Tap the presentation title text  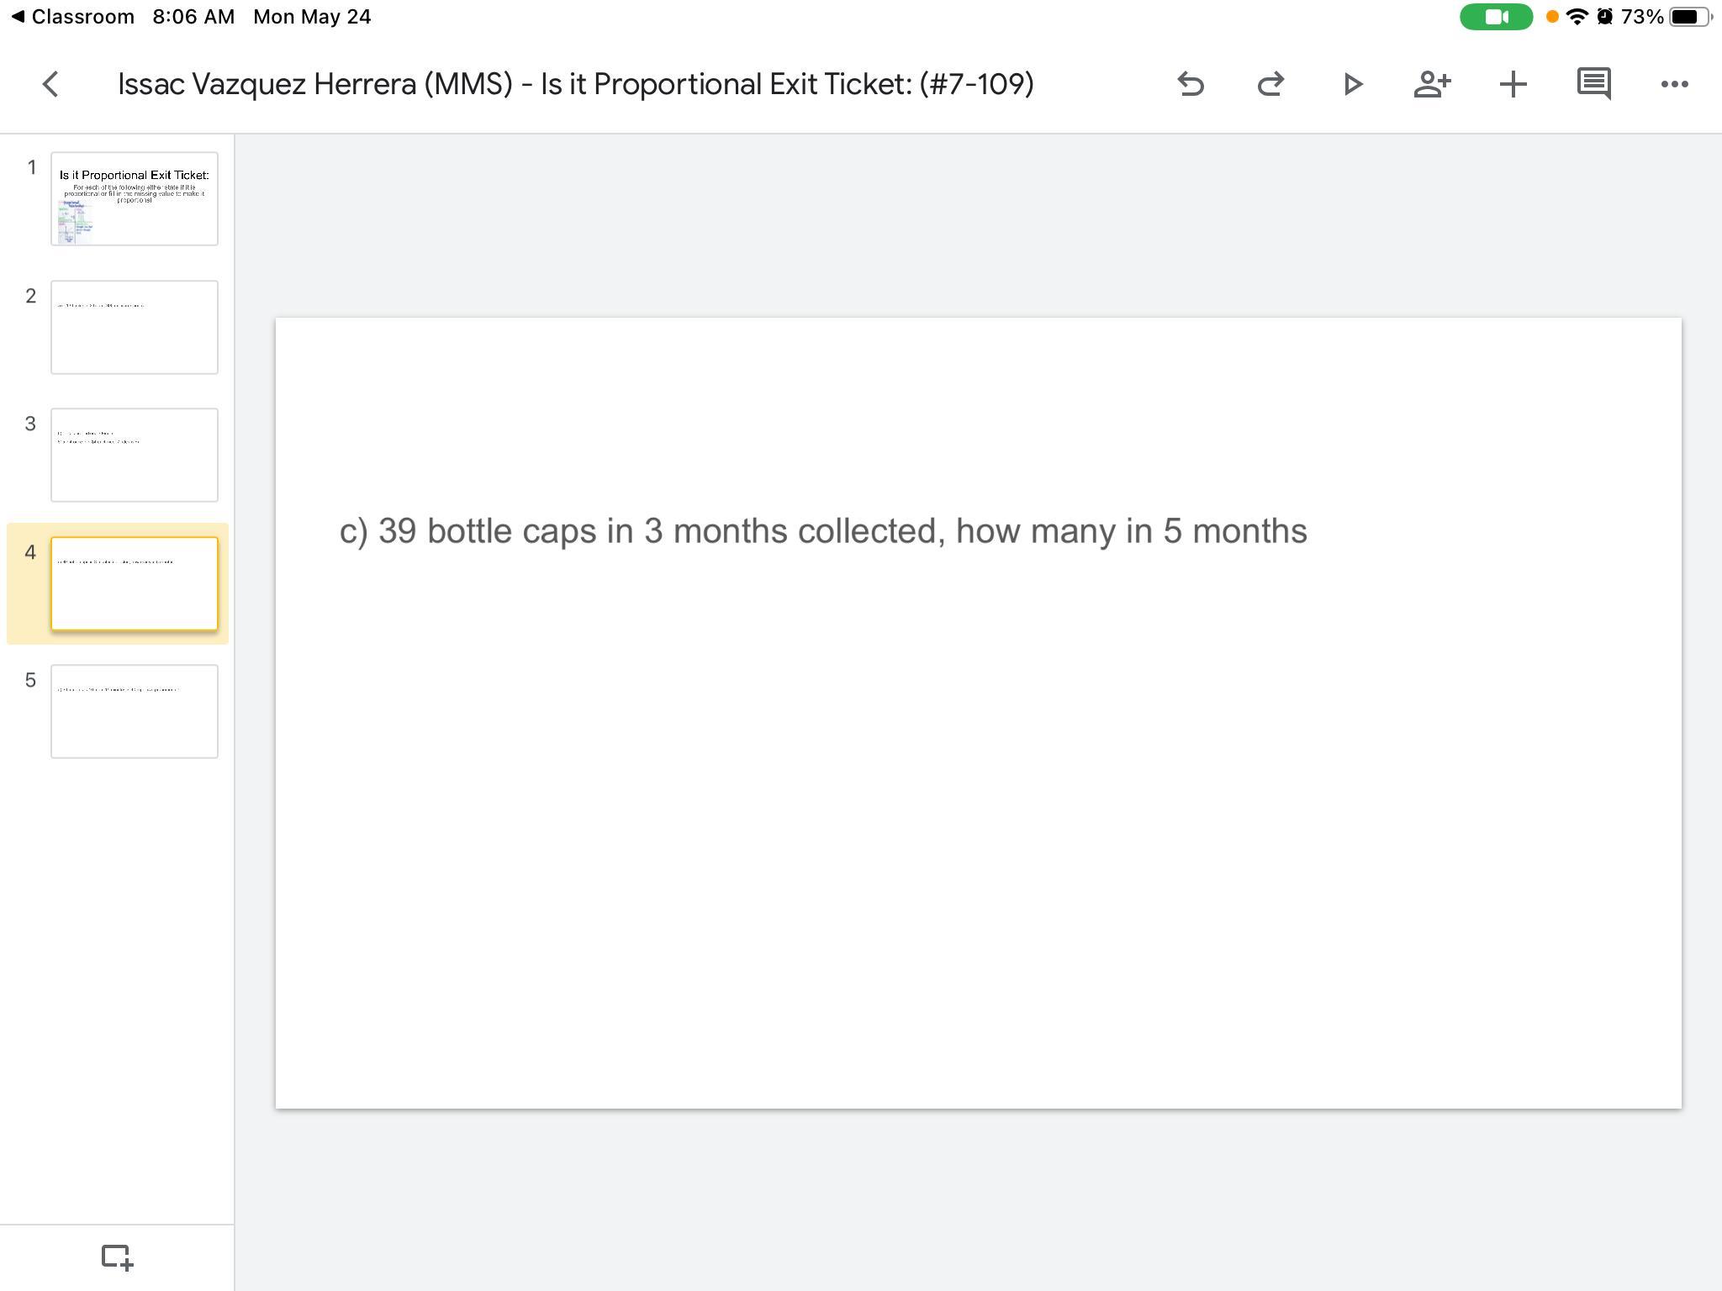[x=575, y=84]
